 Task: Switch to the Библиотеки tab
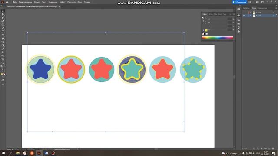click(262, 8)
